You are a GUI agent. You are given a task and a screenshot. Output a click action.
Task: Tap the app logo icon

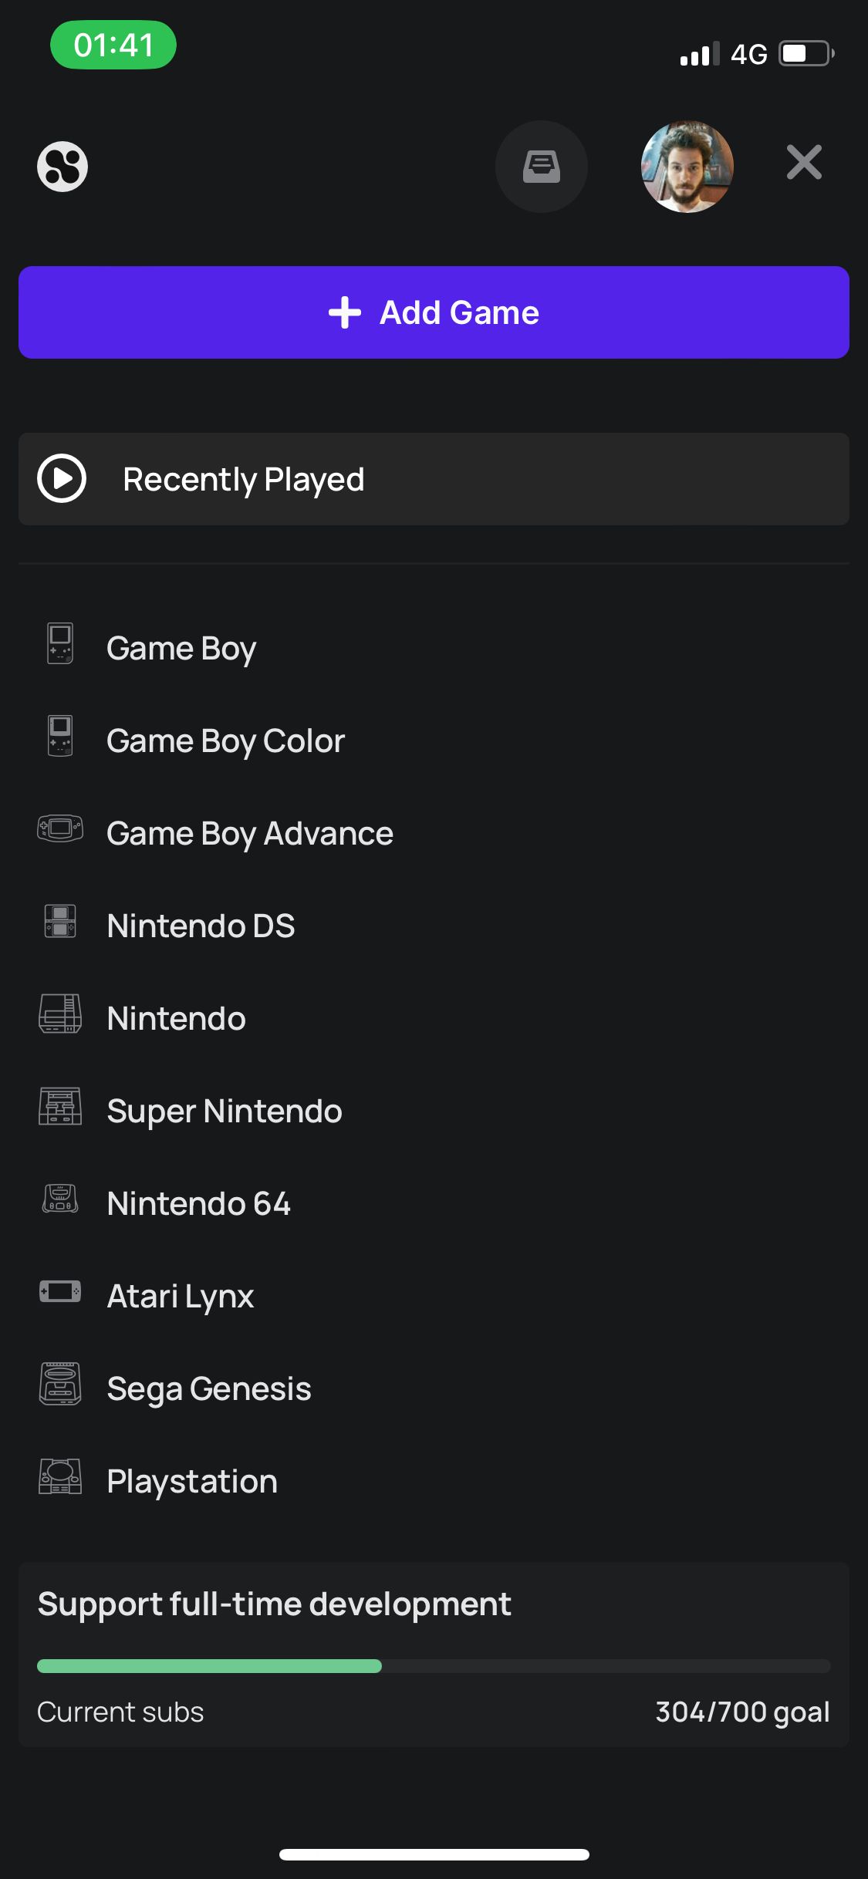click(x=62, y=167)
